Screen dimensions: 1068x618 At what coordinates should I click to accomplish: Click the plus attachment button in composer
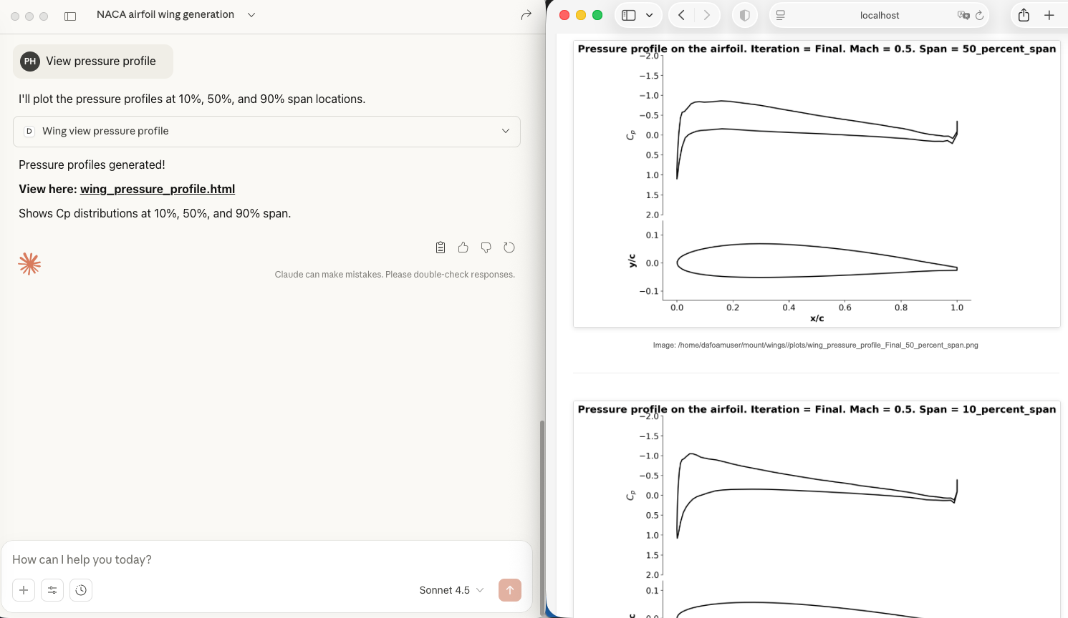(24, 590)
